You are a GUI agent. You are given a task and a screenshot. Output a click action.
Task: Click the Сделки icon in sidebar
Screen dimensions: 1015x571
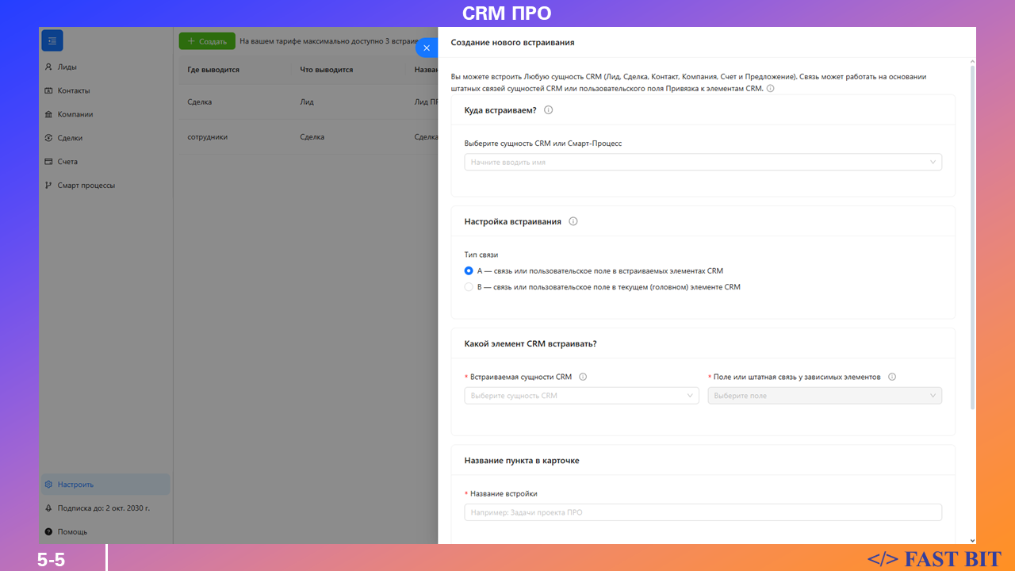point(48,138)
